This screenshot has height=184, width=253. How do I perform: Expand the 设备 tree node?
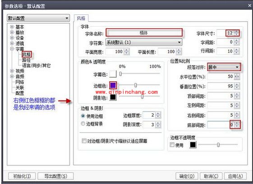click(12, 38)
